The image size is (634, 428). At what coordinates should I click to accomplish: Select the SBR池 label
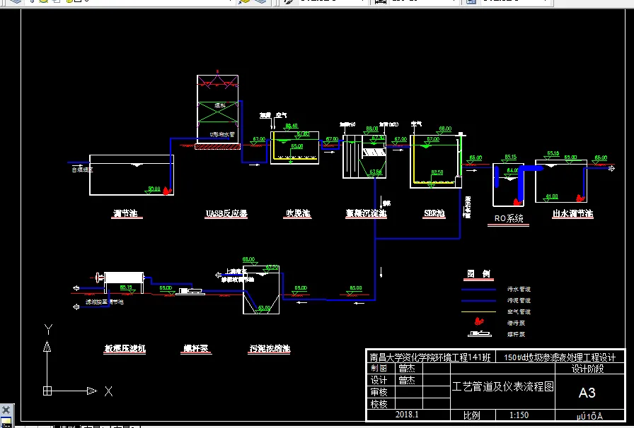pyautogui.click(x=434, y=213)
